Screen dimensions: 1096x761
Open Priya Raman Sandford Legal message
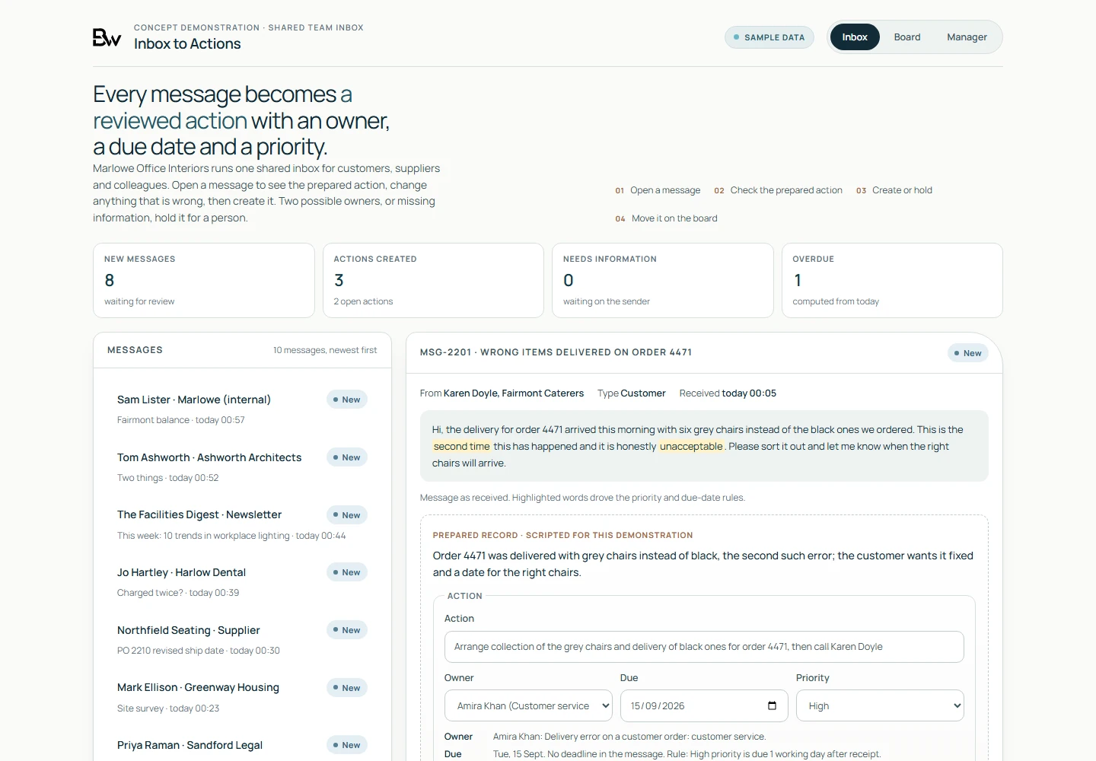pos(242,745)
